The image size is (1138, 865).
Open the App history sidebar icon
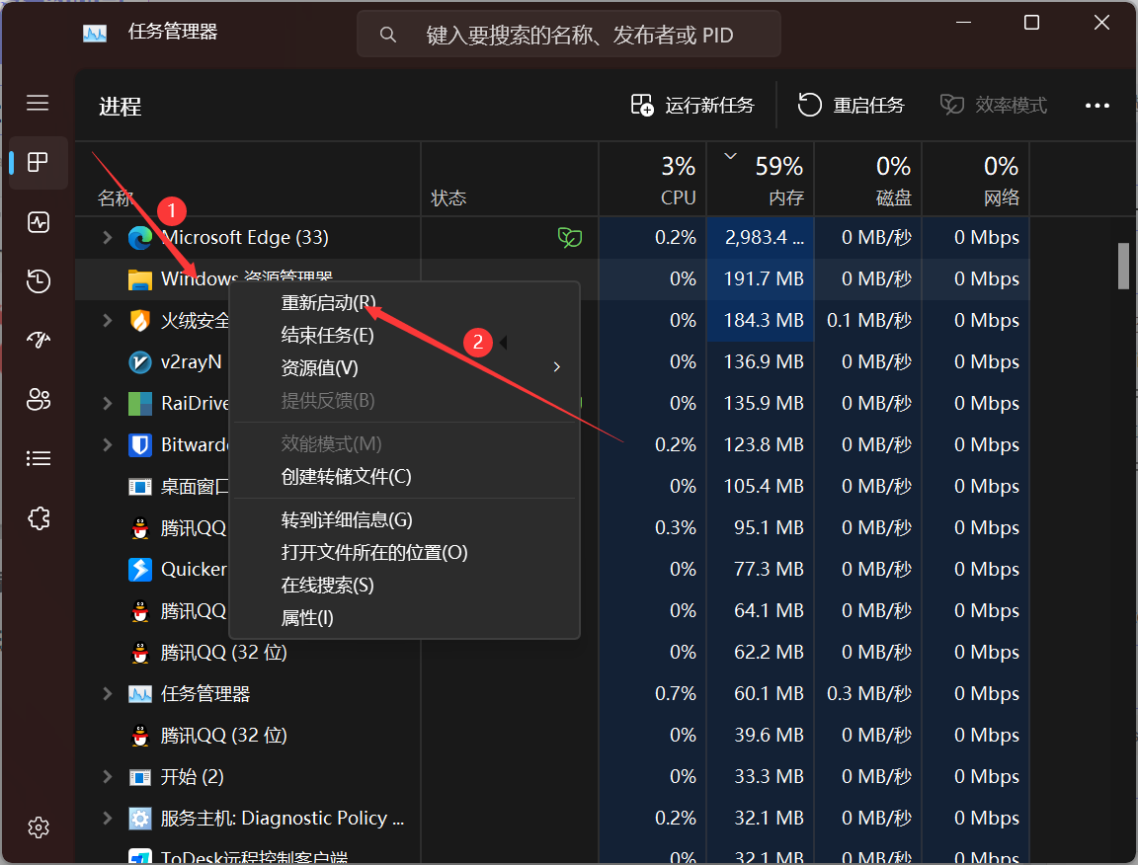[x=39, y=281]
